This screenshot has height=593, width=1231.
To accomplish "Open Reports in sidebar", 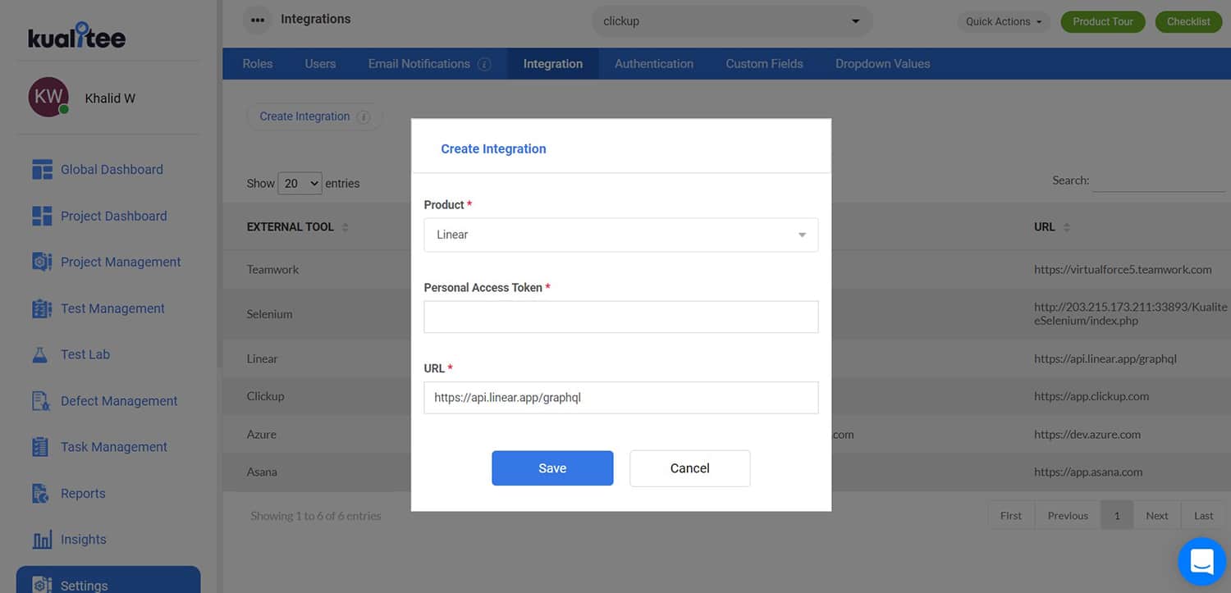I will [83, 494].
